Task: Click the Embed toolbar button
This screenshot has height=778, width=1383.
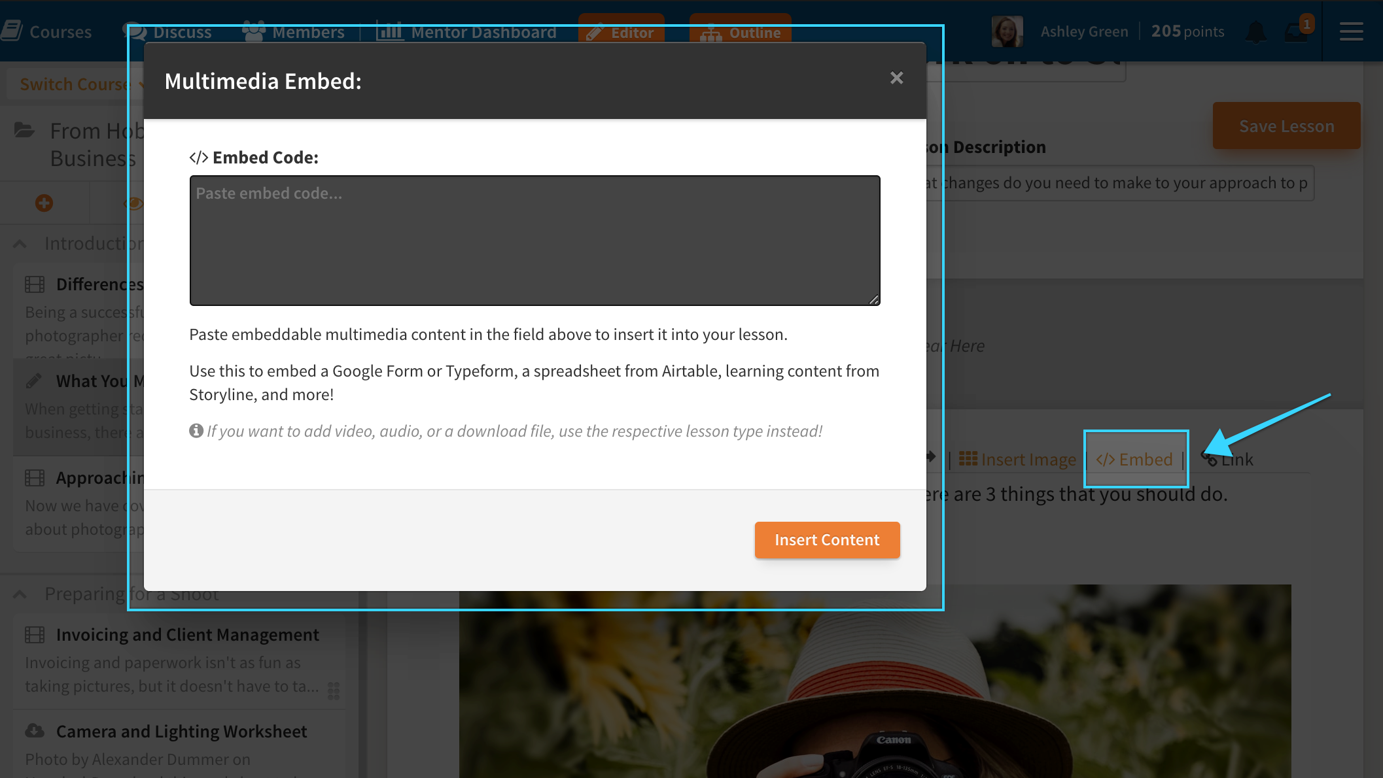Action: (x=1134, y=460)
